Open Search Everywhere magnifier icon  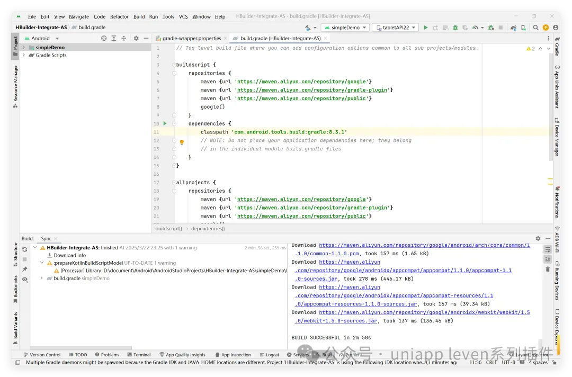[535, 28]
